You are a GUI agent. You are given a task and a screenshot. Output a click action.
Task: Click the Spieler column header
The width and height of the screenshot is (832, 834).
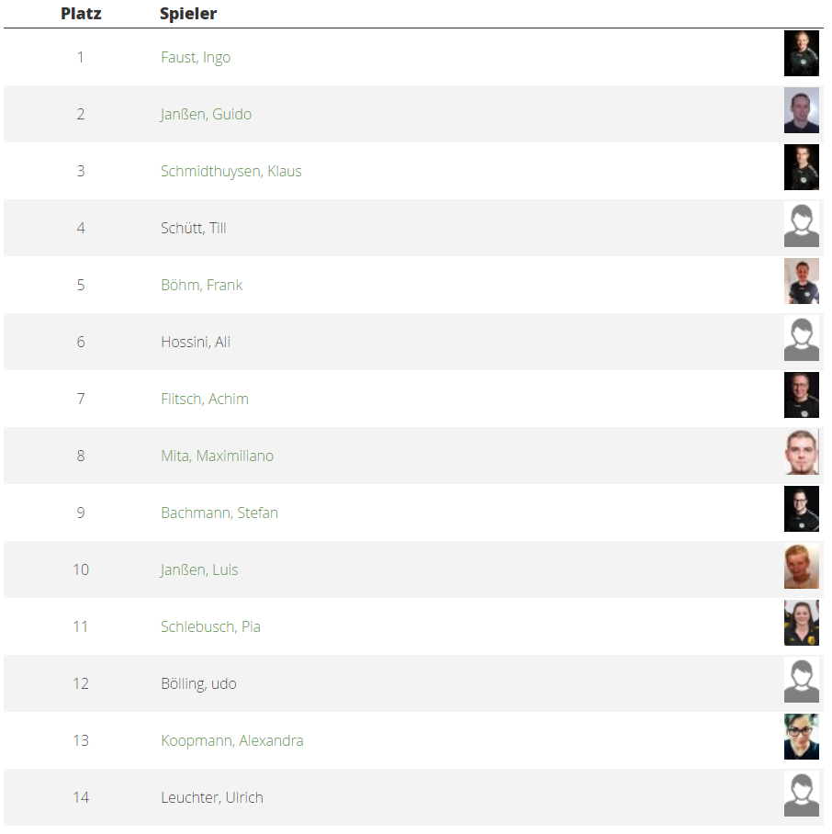[188, 14]
